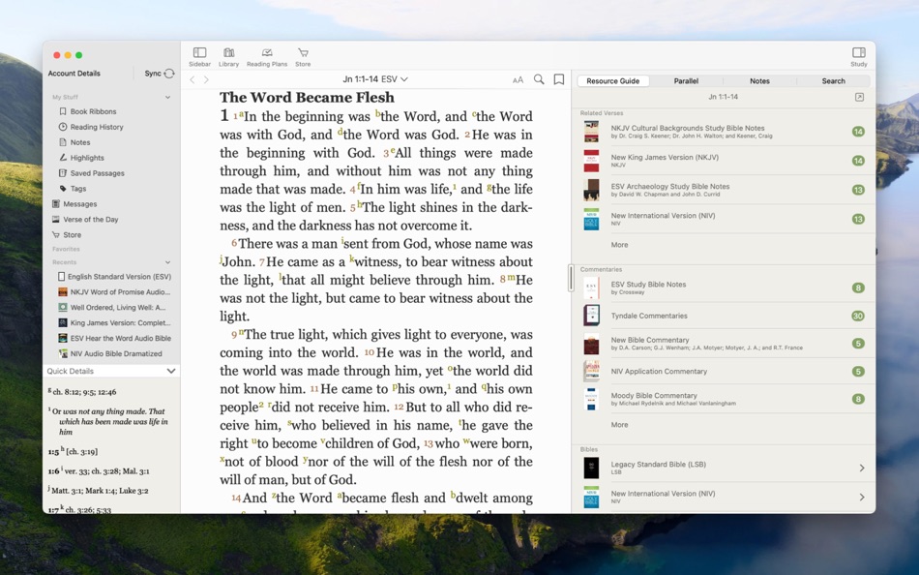
Task: Collapse the Quick Details panel chevron
Action: click(x=170, y=371)
